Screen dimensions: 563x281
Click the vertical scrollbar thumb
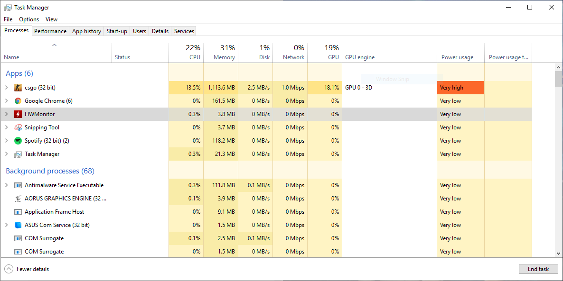558,79
